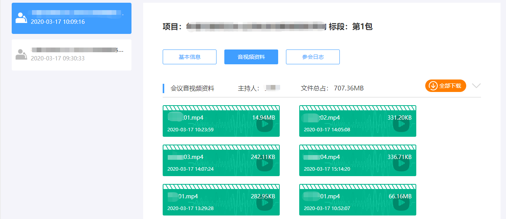The width and height of the screenshot is (506, 219).
Task: Play the 331.20KB video file
Action: click(x=401, y=124)
